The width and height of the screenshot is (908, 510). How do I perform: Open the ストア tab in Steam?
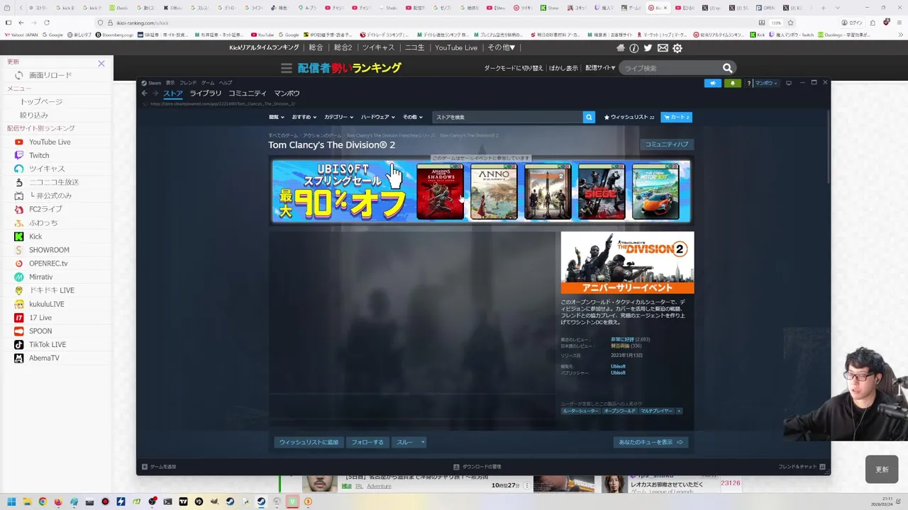click(173, 93)
